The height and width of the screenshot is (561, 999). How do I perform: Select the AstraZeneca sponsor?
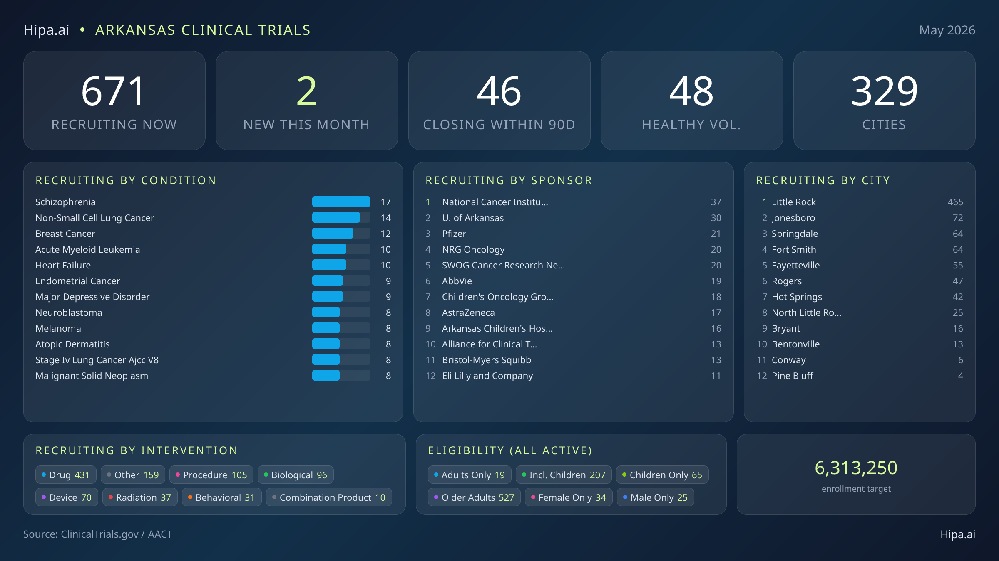pos(573,312)
